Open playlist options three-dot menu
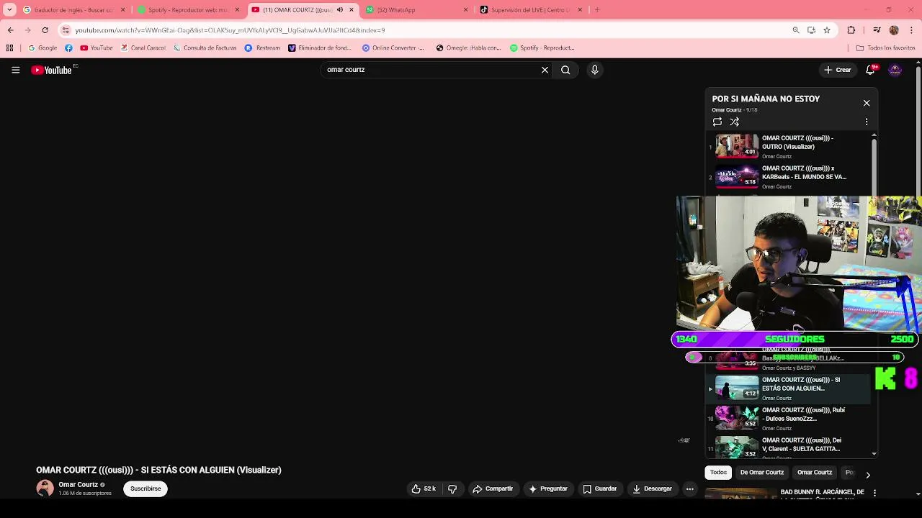This screenshot has height=518, width=922. click(x=867, y=122)
